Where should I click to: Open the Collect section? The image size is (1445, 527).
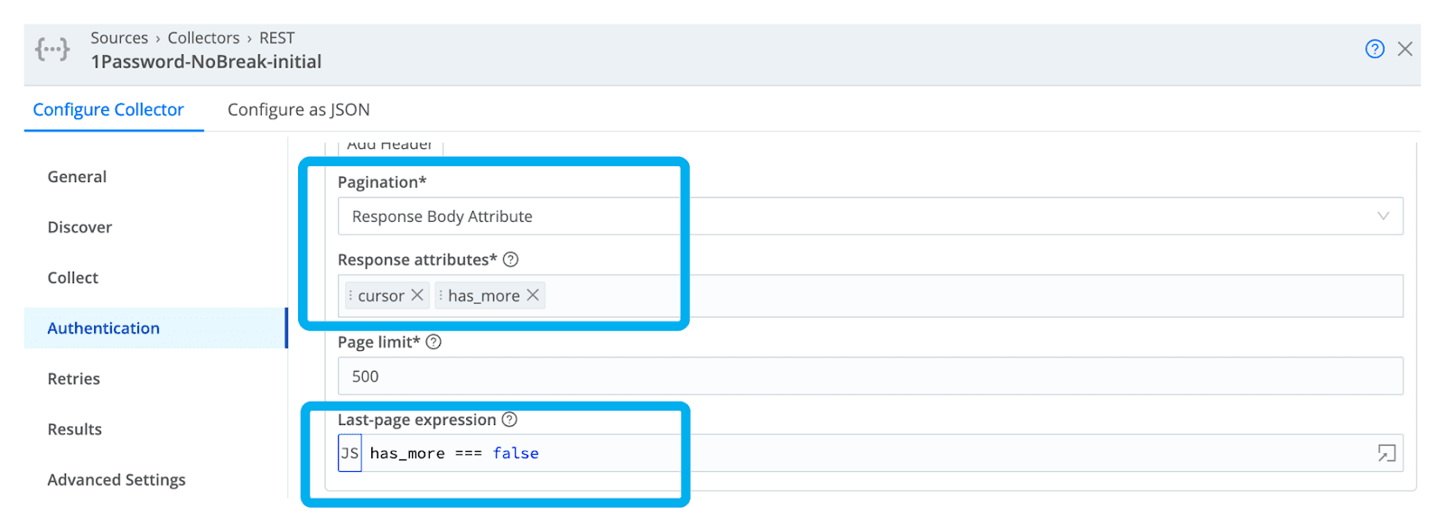(x=73, y=278)
